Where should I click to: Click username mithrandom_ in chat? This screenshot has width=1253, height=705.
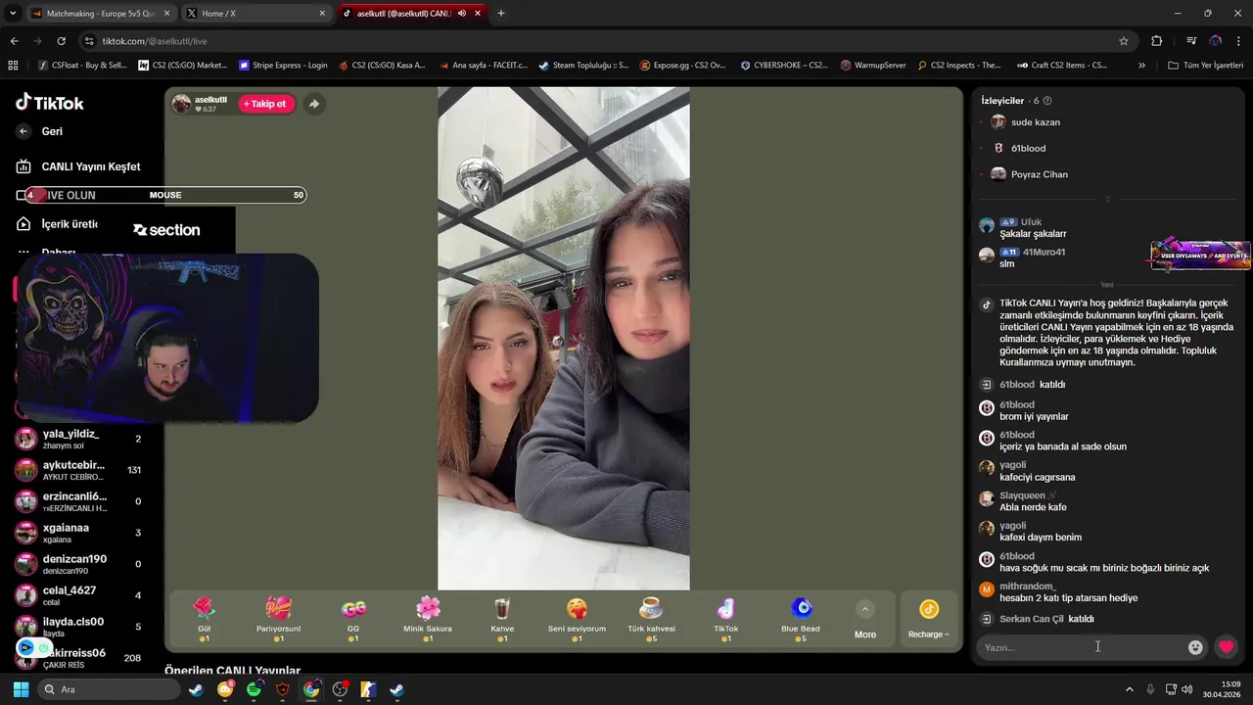coord(1028,587)
